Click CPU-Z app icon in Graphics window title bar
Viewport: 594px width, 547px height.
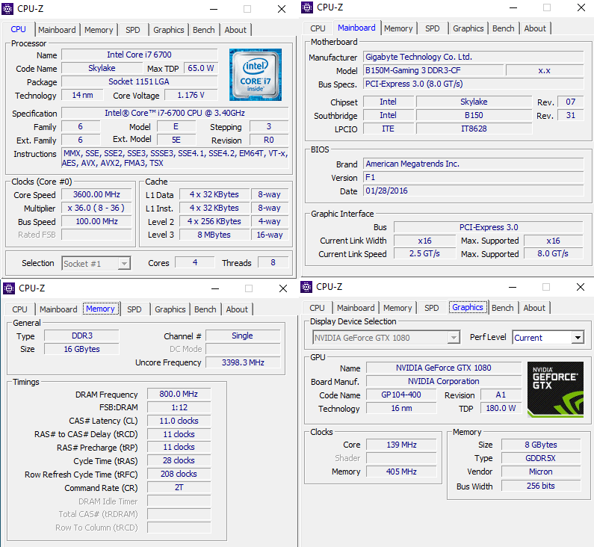[x=306, y=287]
